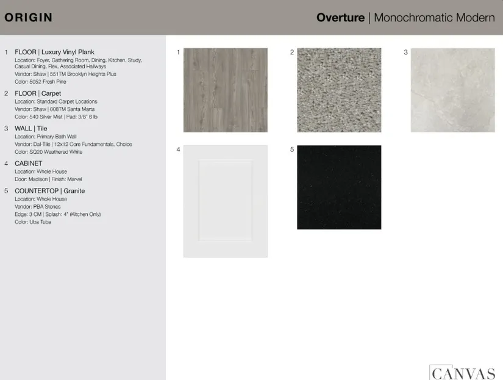
Task: Click the black Uba Tuba granite swatch
Action: [x=339, y=187]
